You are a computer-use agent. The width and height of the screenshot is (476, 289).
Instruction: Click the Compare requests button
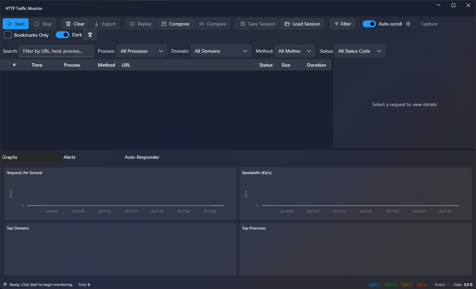tap(213, 24)
